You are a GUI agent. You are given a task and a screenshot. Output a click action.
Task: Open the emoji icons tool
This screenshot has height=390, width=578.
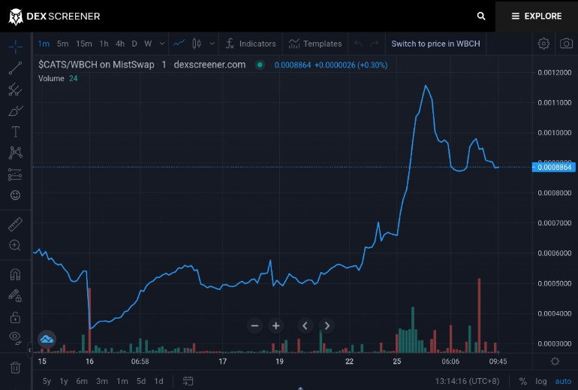pos(15,195)
